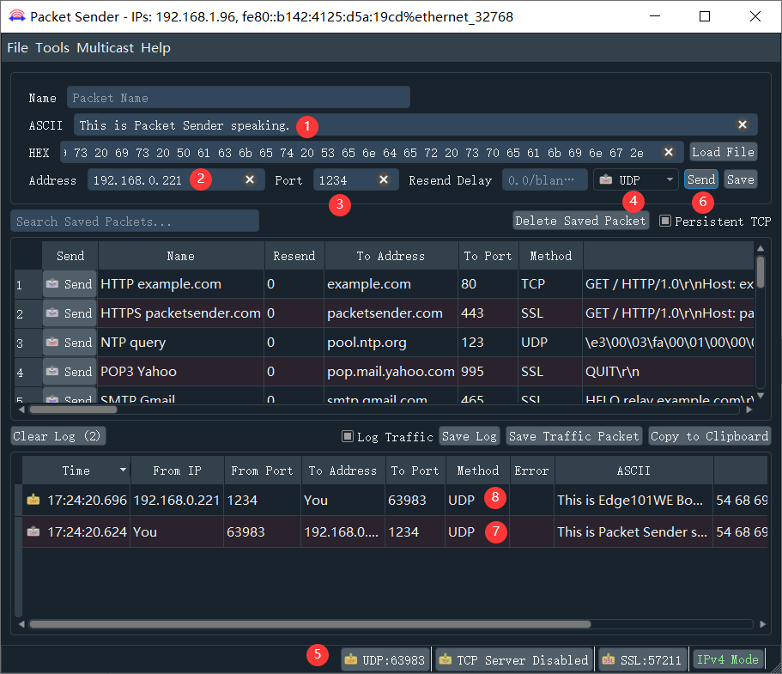Clear the HEX field with its X icon
Image resolution: width=782 pixels, height=674 pixels.
[x=669, y=152]
